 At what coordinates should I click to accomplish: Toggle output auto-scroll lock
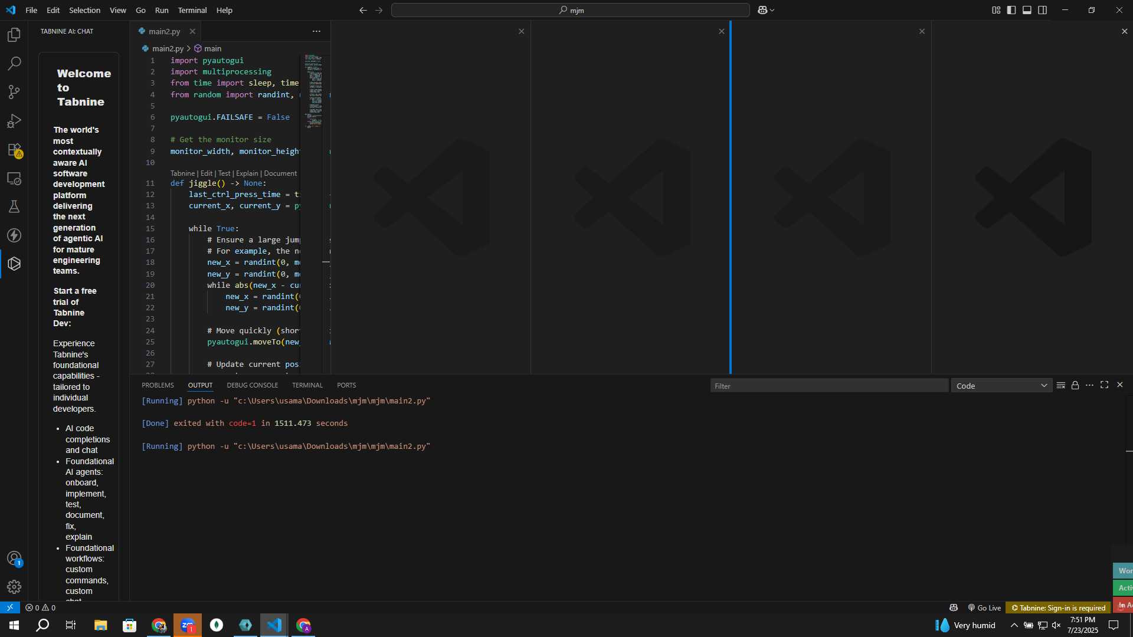1075,385
